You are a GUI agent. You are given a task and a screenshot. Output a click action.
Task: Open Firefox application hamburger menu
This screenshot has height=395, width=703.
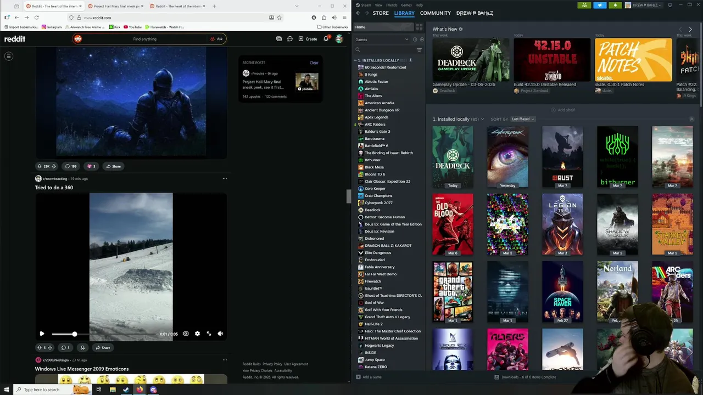[x=344, y=18]
